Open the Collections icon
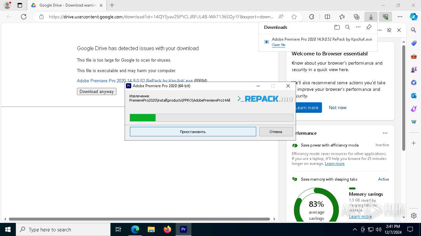Viewport: 421px width, 236px height. tap(357, 17)
